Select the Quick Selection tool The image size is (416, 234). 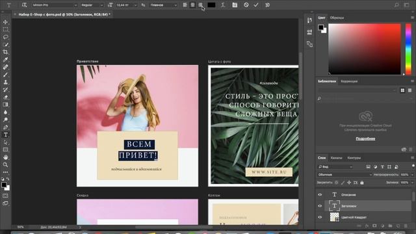(x=5, y=45)
